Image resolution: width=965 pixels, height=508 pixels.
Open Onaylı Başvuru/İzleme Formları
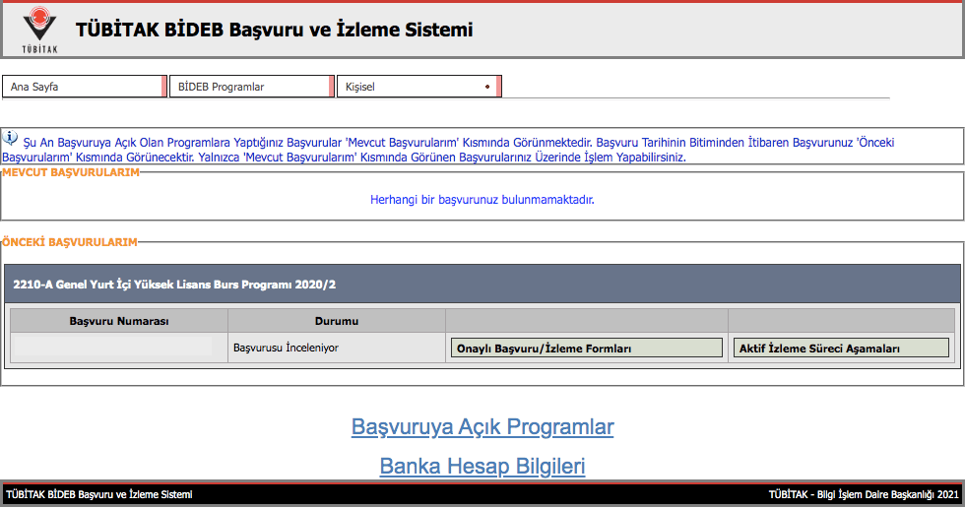(586, 349)
